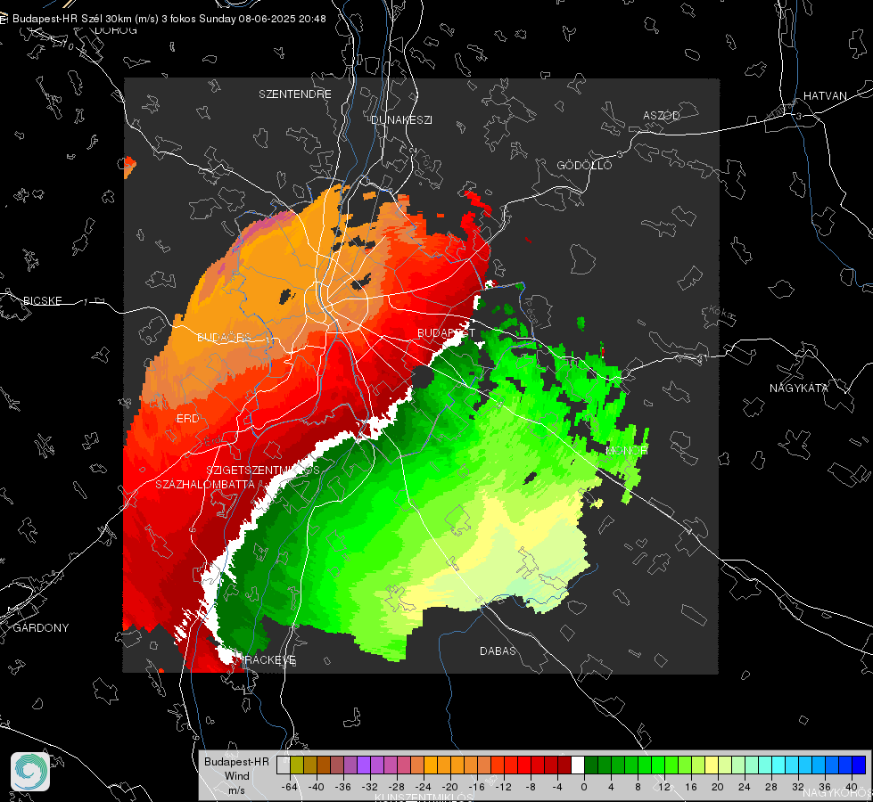
Task: Click the BUDAPEST city label
Action: (x=447, y=332)
